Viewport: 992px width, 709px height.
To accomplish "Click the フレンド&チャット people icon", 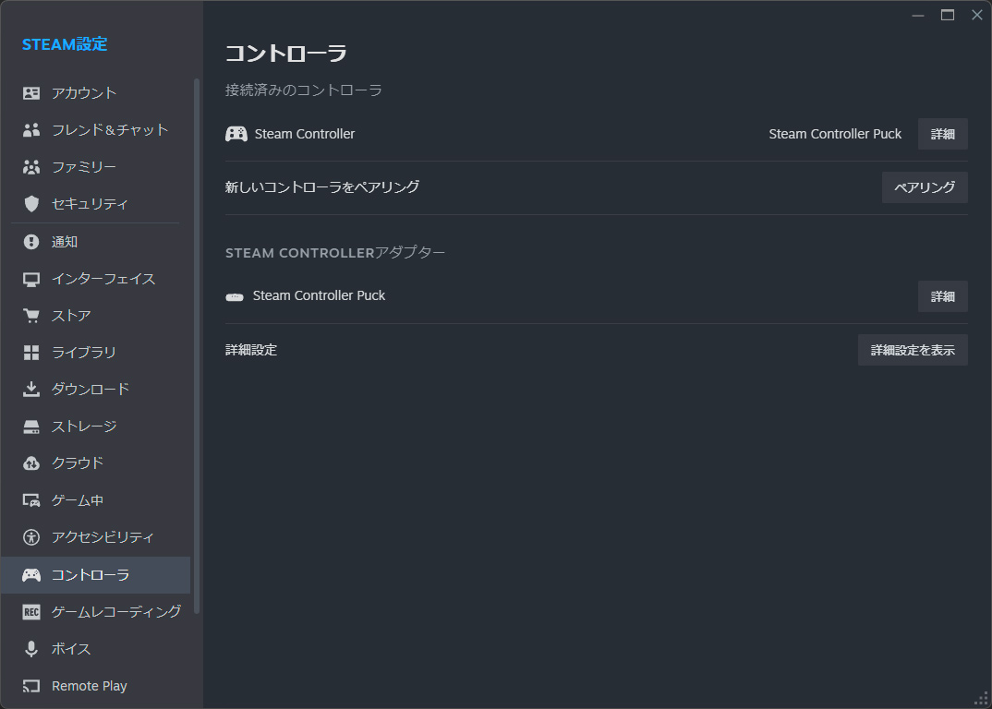I will pyautogui.click(x=31, y=129).
